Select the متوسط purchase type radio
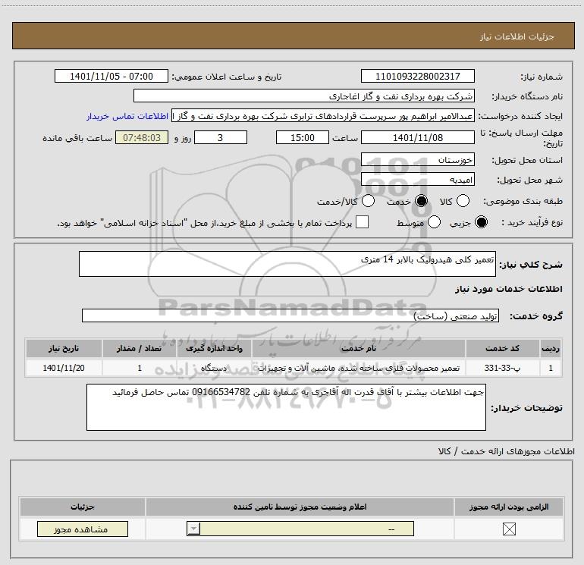The height and width of the screenshot is (565, 584). [435, 222]
